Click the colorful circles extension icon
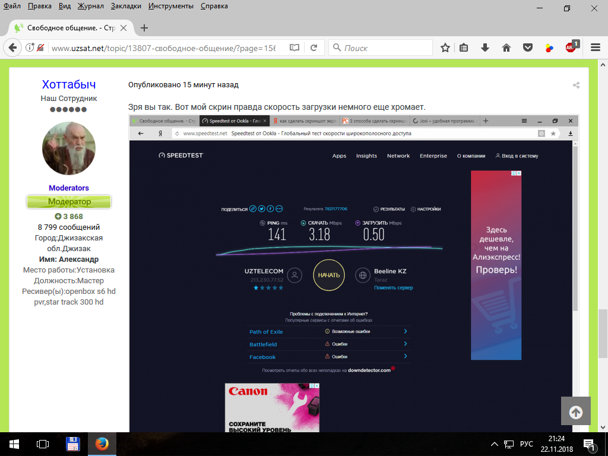 point(549,47)
